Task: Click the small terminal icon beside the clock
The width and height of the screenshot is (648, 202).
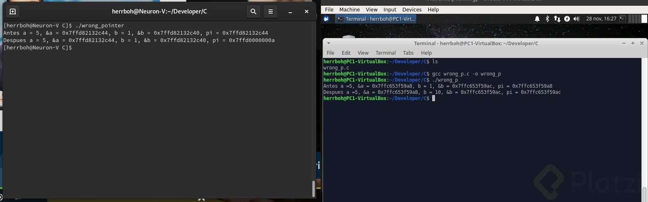Action: (x=622, y=19)
